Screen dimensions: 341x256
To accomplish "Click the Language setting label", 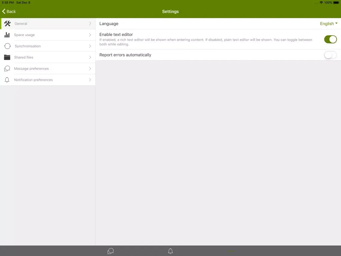I will coord(109,24).
